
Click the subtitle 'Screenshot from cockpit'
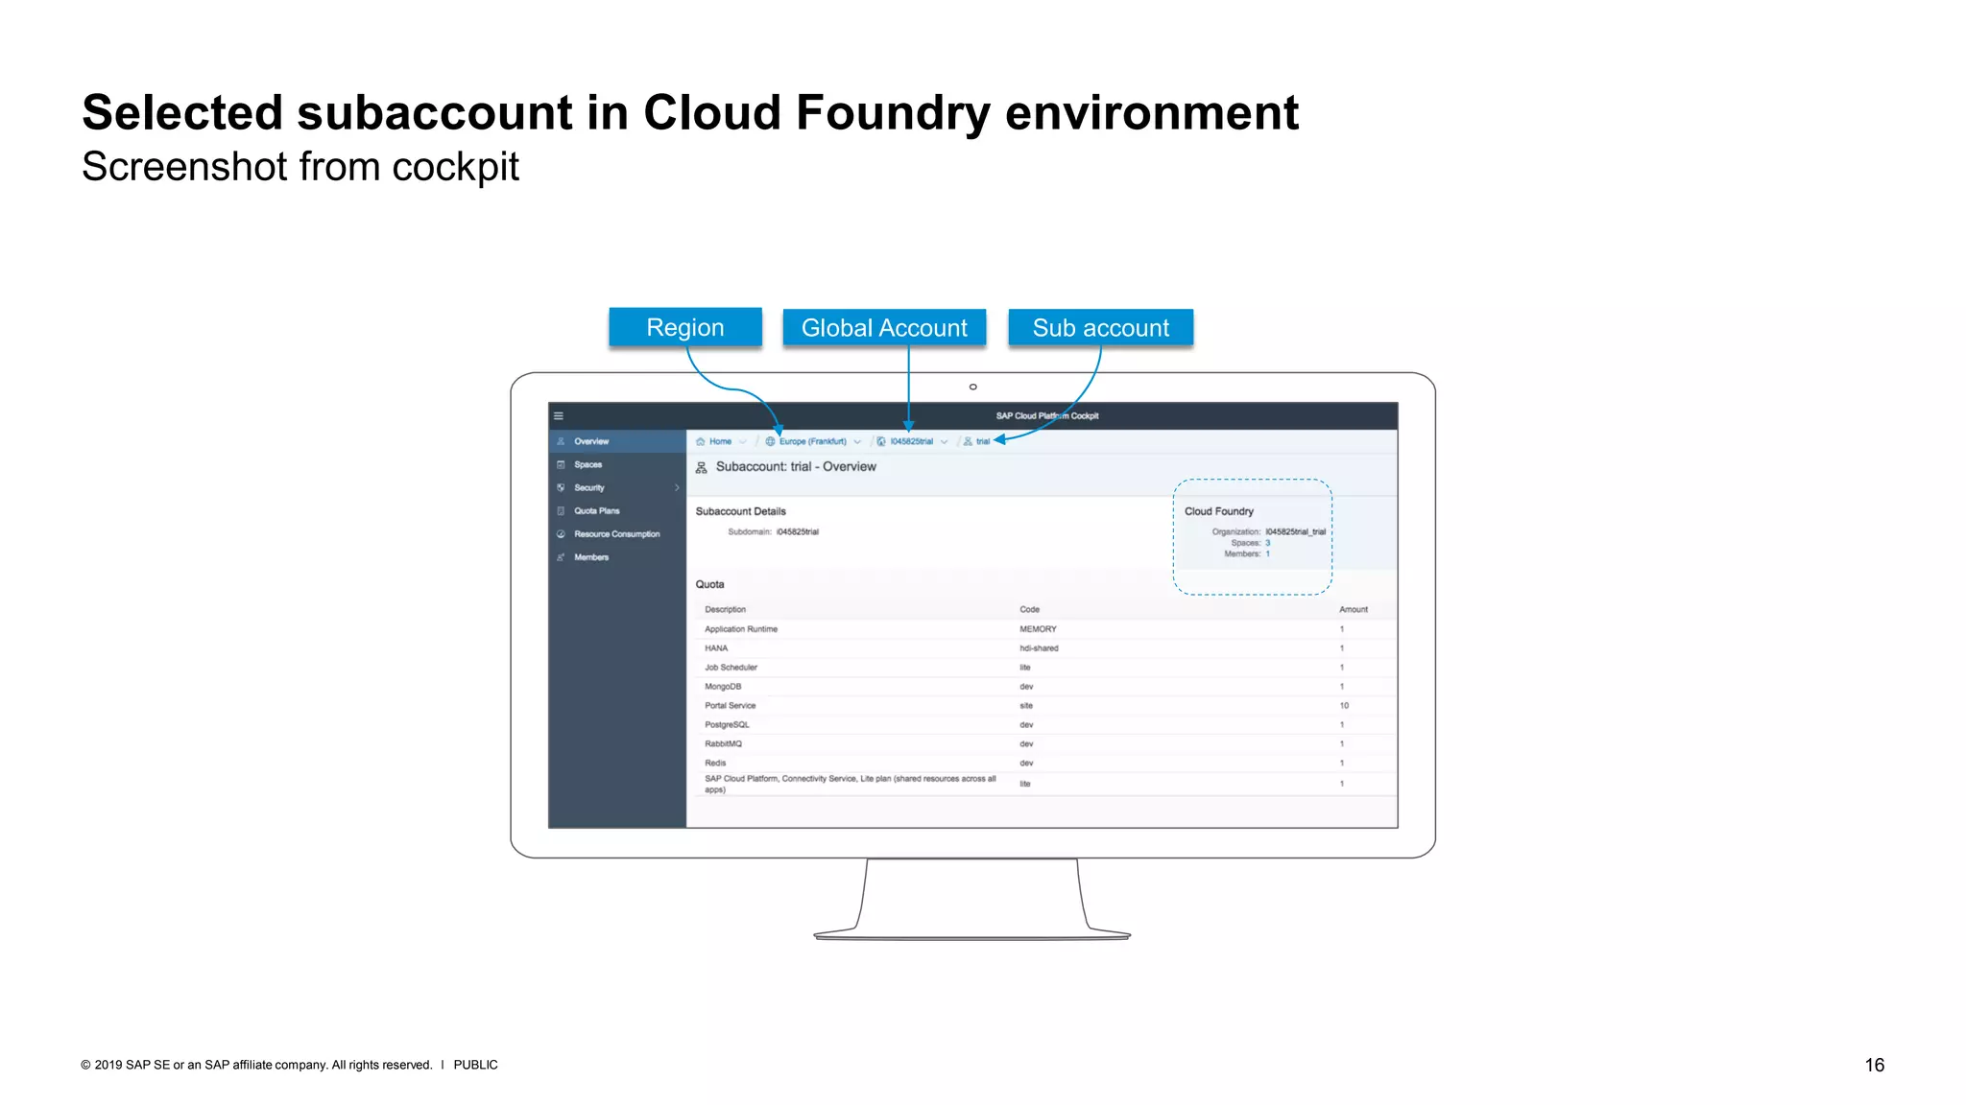click(x=300, y=167)
